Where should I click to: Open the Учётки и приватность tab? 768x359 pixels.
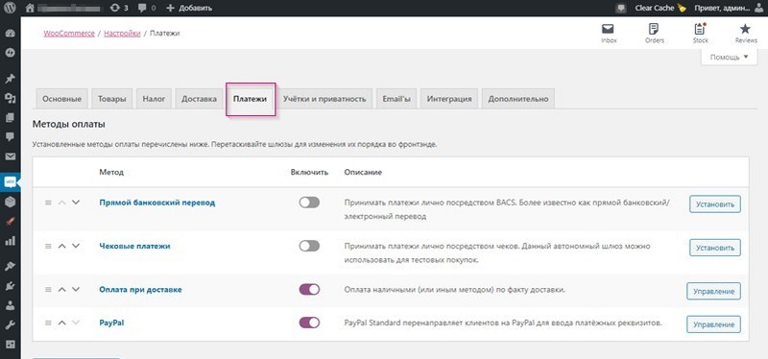click(x=324, y=99)
